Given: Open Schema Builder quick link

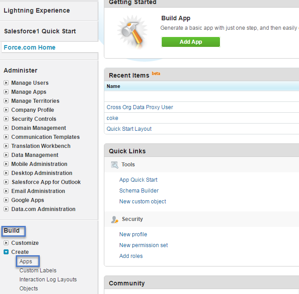Looking at the screenshot, I should [139, 191].
